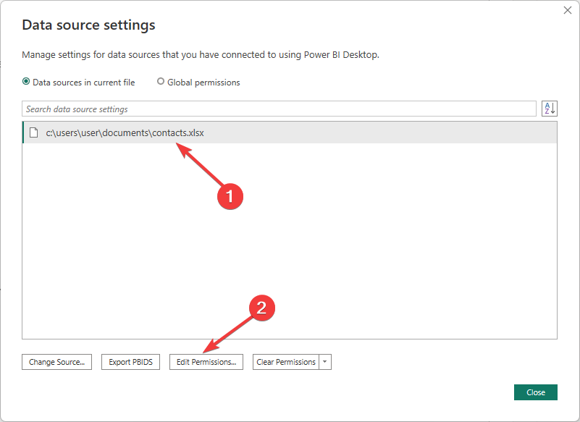The width and height of the screenshot is (580, 422).
Task: Click the file icon beside contacts.xlsx
Action: pos(33,132)
